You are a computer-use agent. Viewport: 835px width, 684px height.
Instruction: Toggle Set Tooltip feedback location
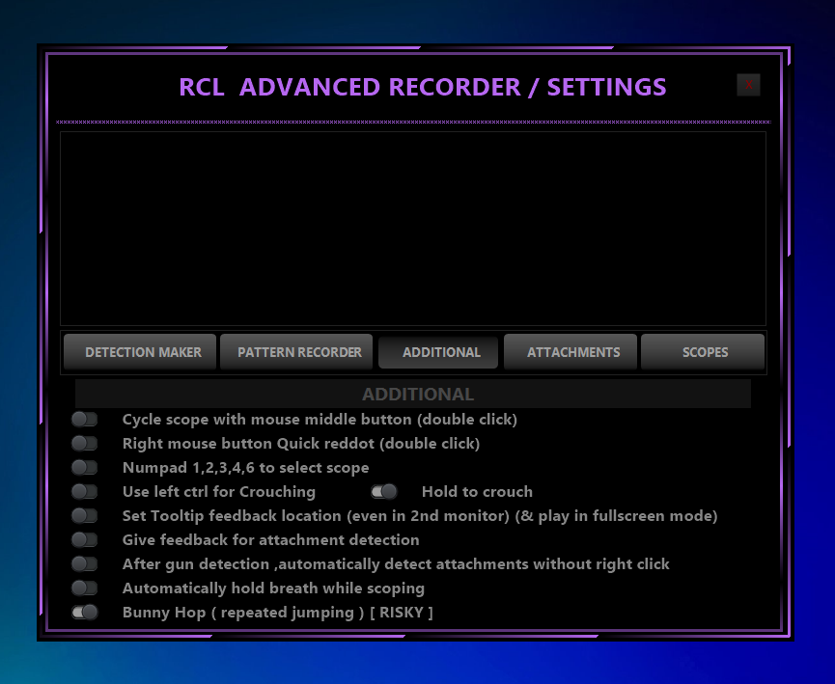point(85,515)
